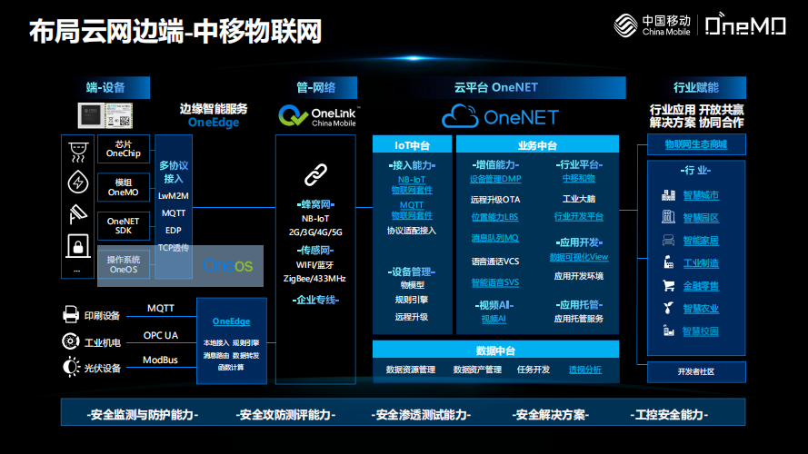
Task: Open the 物联网生态商城 link
Action: 695,144
